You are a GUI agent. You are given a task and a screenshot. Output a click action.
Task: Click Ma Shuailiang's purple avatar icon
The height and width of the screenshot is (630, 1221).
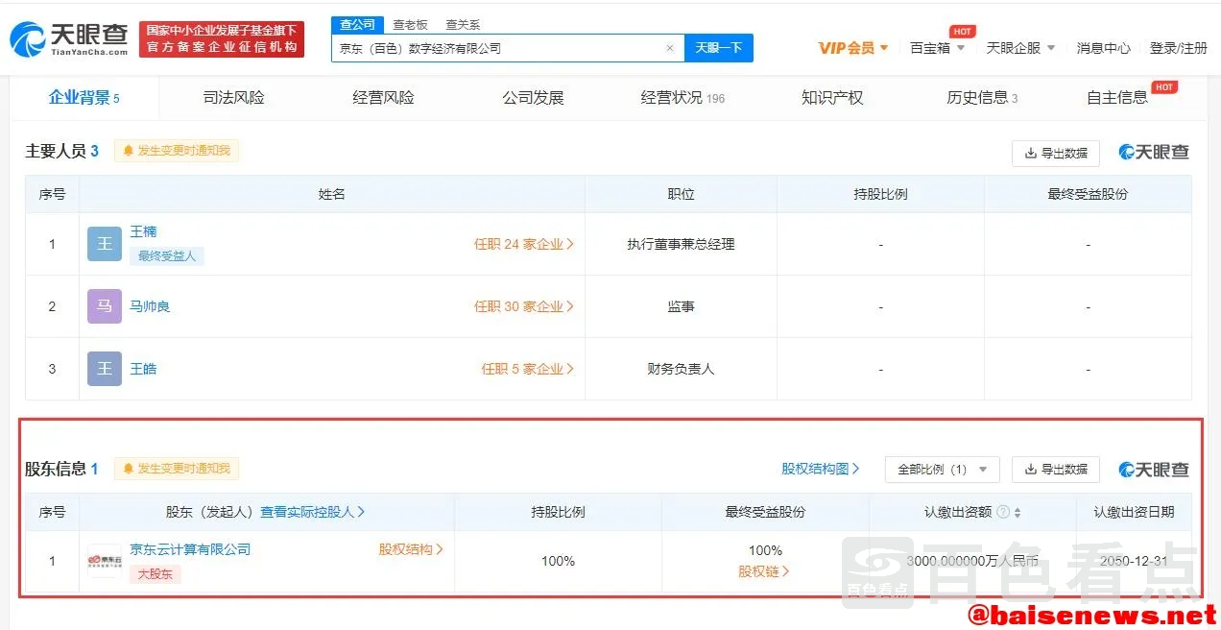[x=105, y=306]
